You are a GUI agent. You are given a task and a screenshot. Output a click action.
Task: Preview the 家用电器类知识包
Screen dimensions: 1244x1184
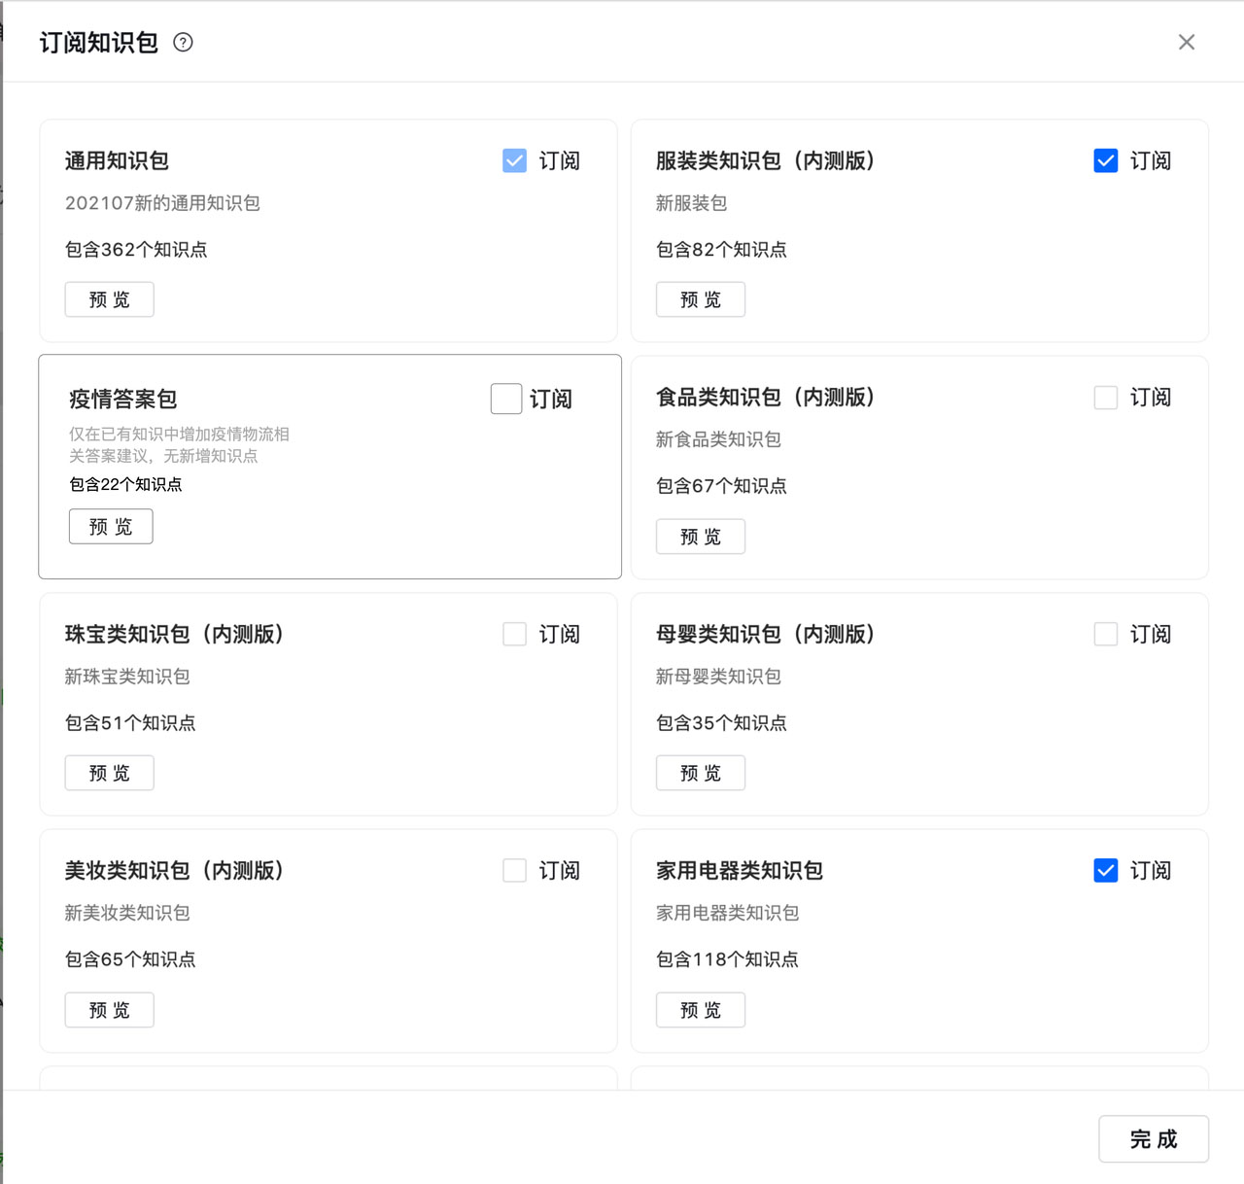pos(701,1010)
